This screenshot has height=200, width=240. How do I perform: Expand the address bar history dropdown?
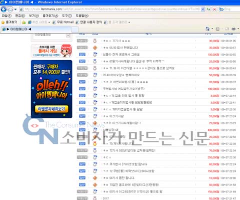tap(202, 10)
